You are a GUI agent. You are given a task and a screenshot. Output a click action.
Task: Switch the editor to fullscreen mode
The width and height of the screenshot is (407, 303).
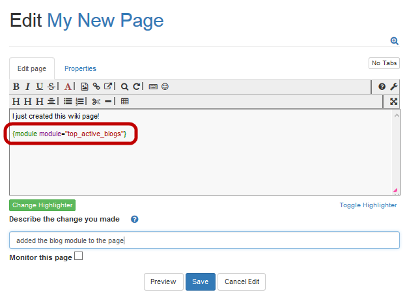coord(393,101)
